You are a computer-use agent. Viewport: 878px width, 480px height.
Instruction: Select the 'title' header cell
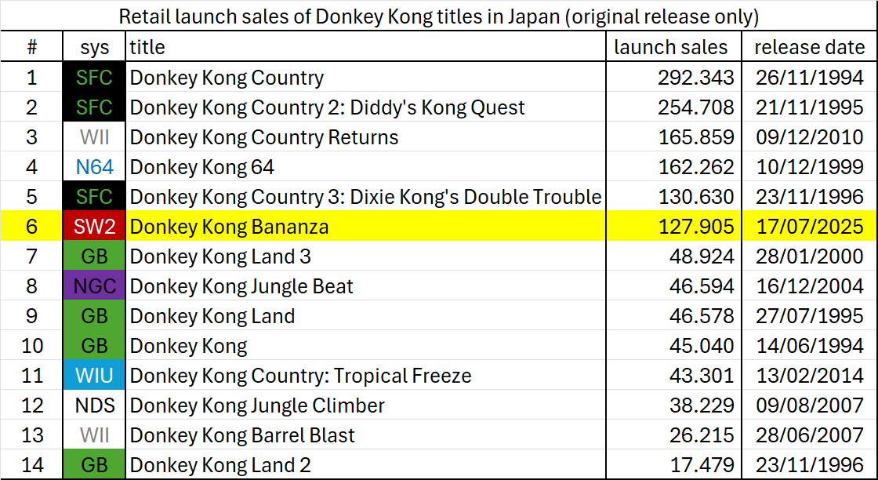365,47
